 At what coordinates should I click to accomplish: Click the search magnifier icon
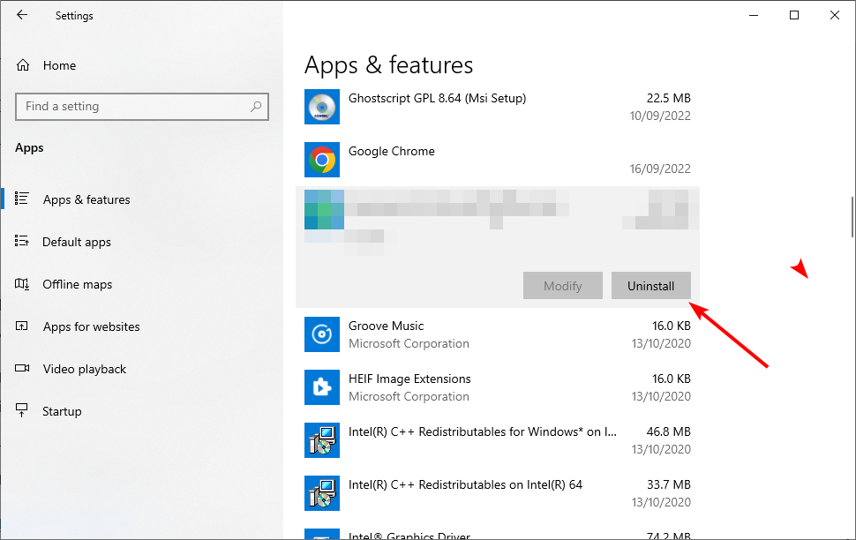pos(256,107)
